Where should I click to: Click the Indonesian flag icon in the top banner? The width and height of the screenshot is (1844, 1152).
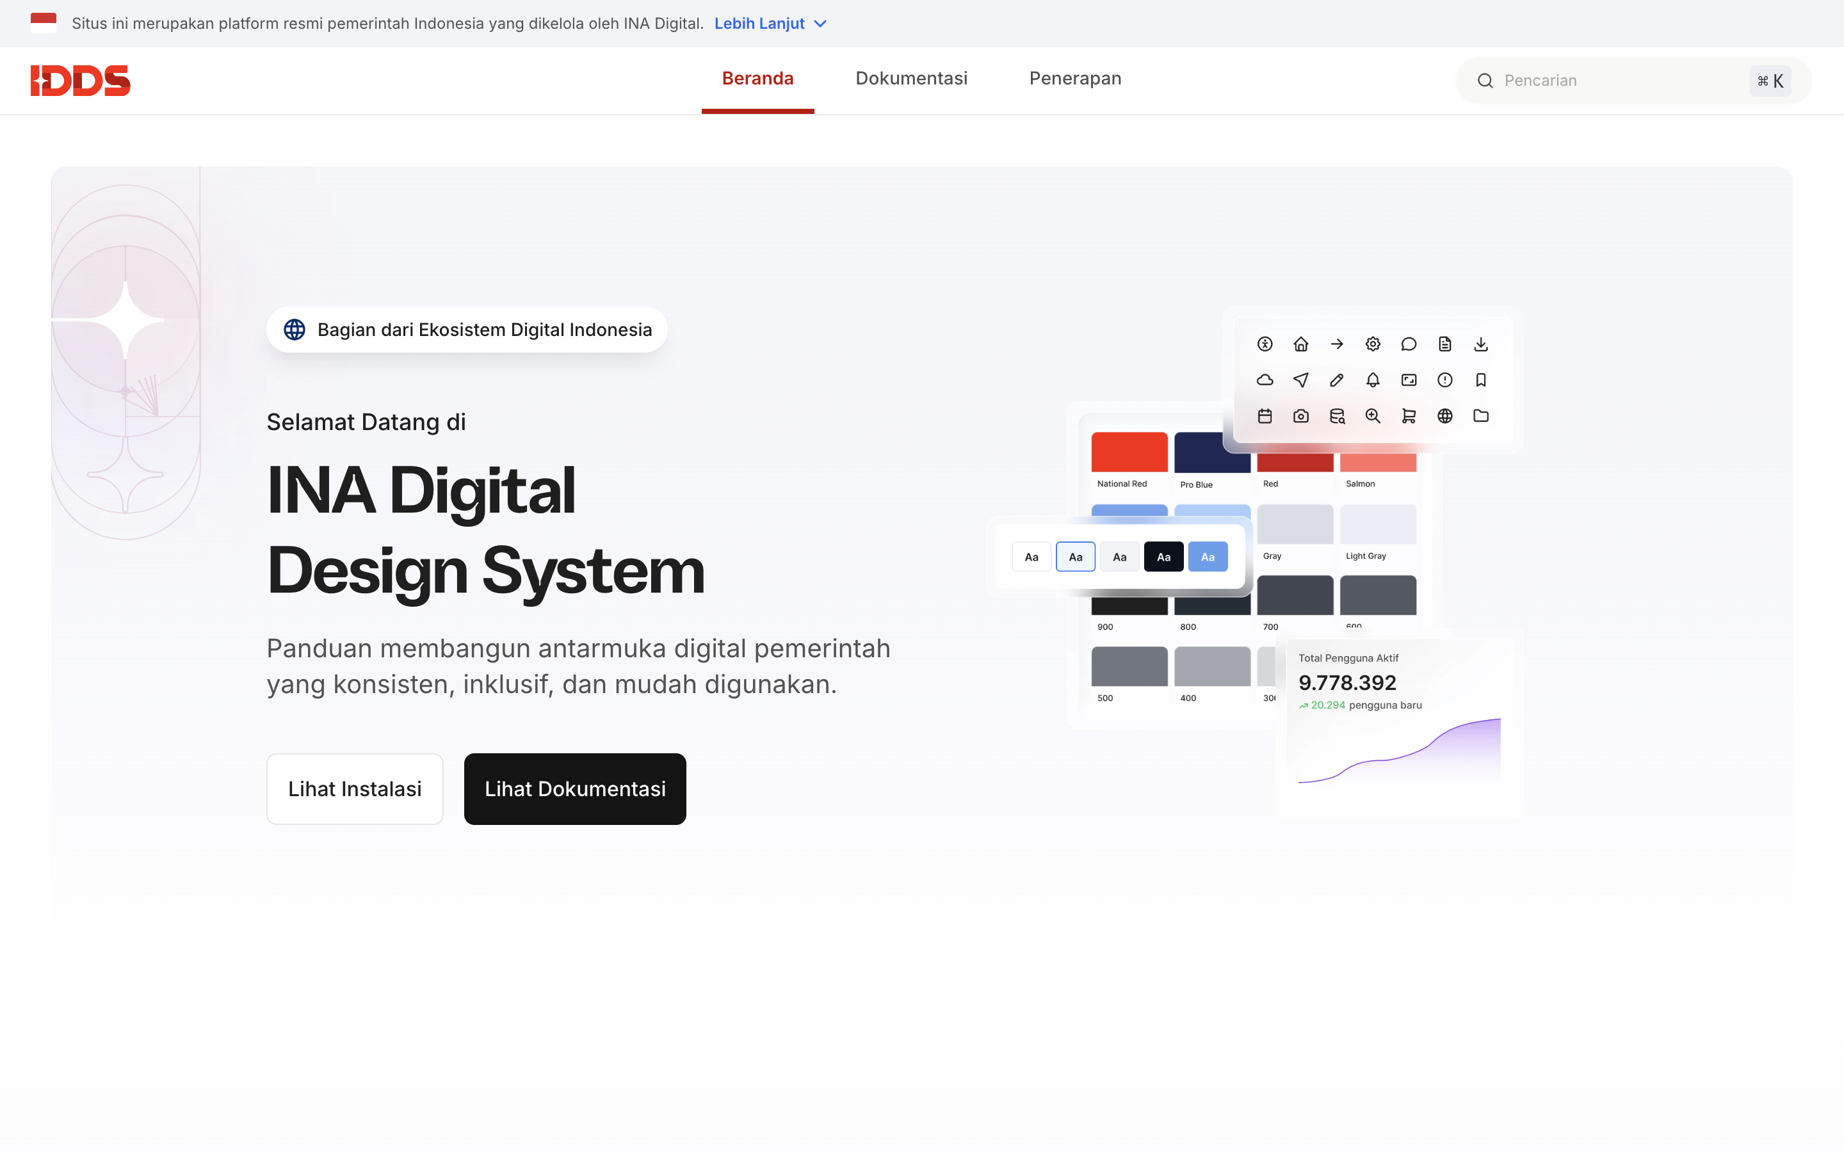(44, 23)
